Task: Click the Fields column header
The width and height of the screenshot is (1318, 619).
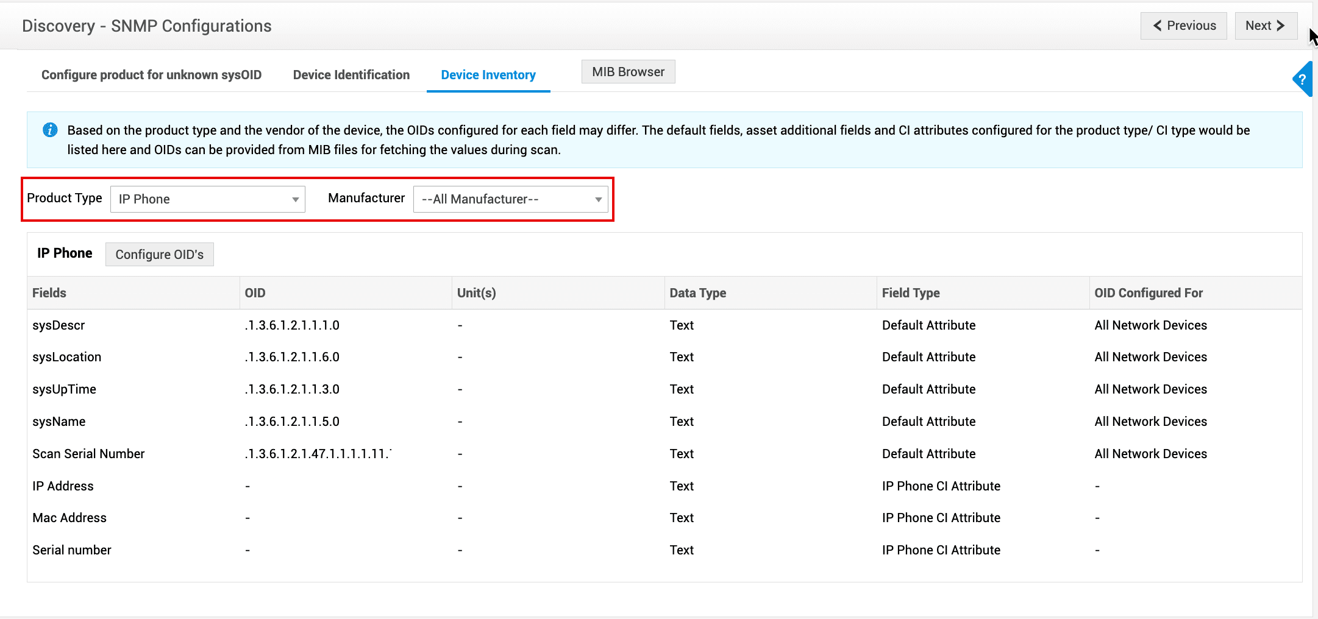Action: [49, 293]
